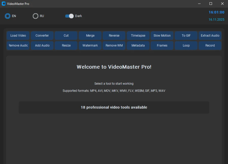This screenshot has height=164, width=228.
Task: Select the Extract Audio tool
Action: pos(210,36)
